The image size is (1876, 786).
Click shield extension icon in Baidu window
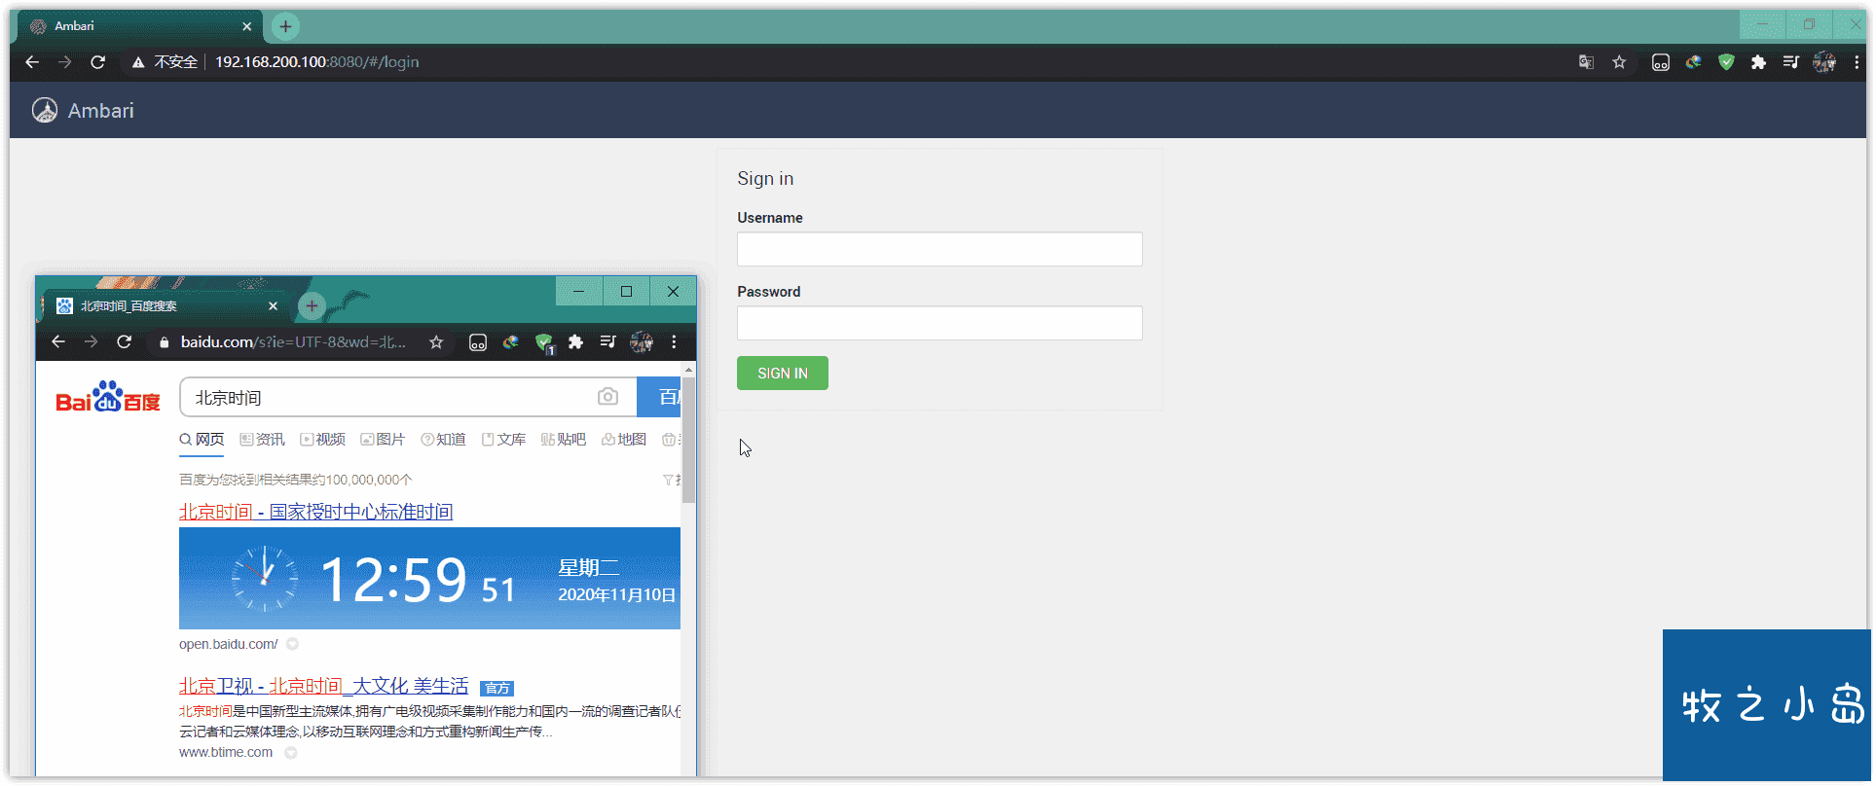[x=544, y=342]
